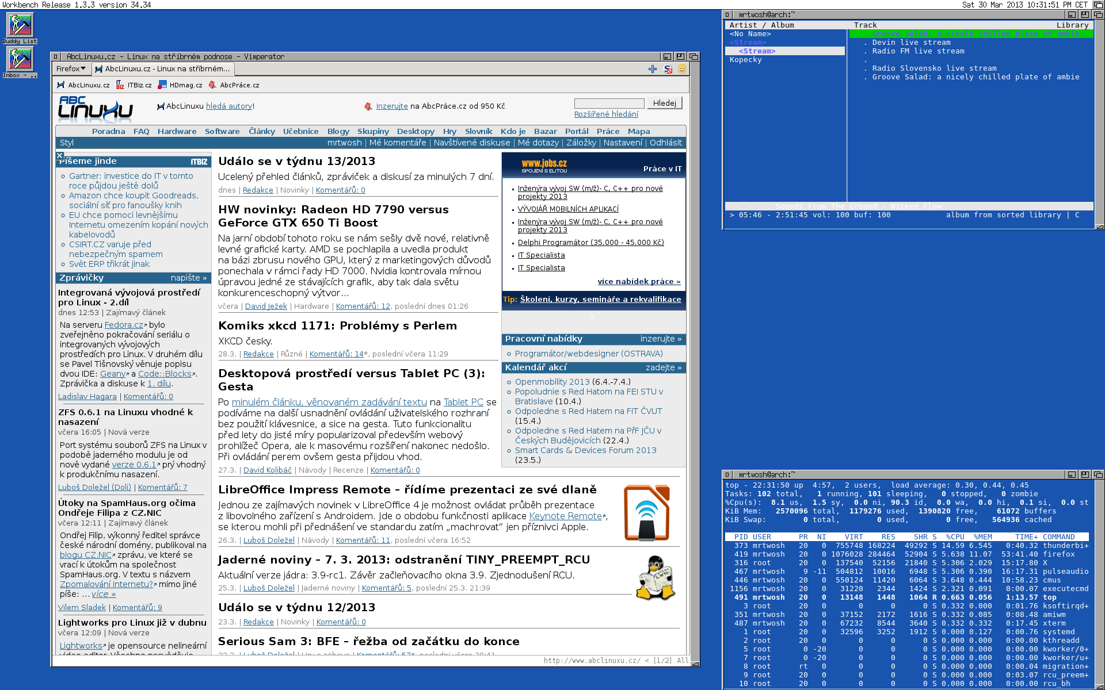Open the Rozšířené hledání link
Image resolution: width=1105 pixels, height=690 pixels.
point(606,114)
